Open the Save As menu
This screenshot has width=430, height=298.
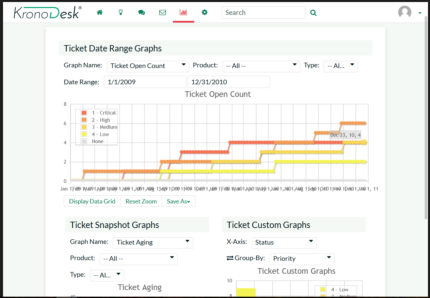tap(178, 201)
